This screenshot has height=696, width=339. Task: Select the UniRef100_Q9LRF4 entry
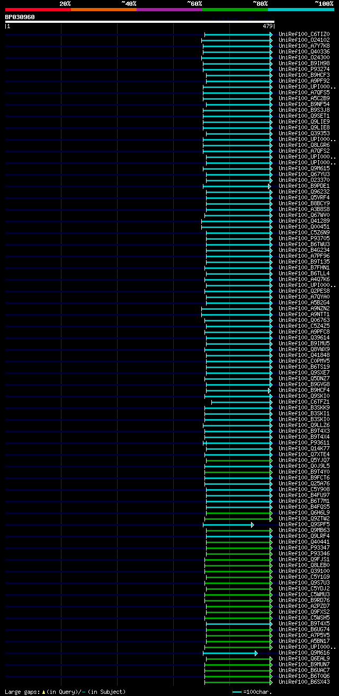click(x=304, y=536)
